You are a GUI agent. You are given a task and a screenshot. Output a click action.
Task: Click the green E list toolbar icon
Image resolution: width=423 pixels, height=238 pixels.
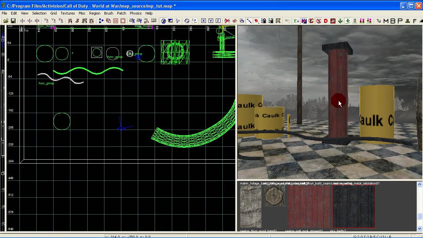(296, 21)
